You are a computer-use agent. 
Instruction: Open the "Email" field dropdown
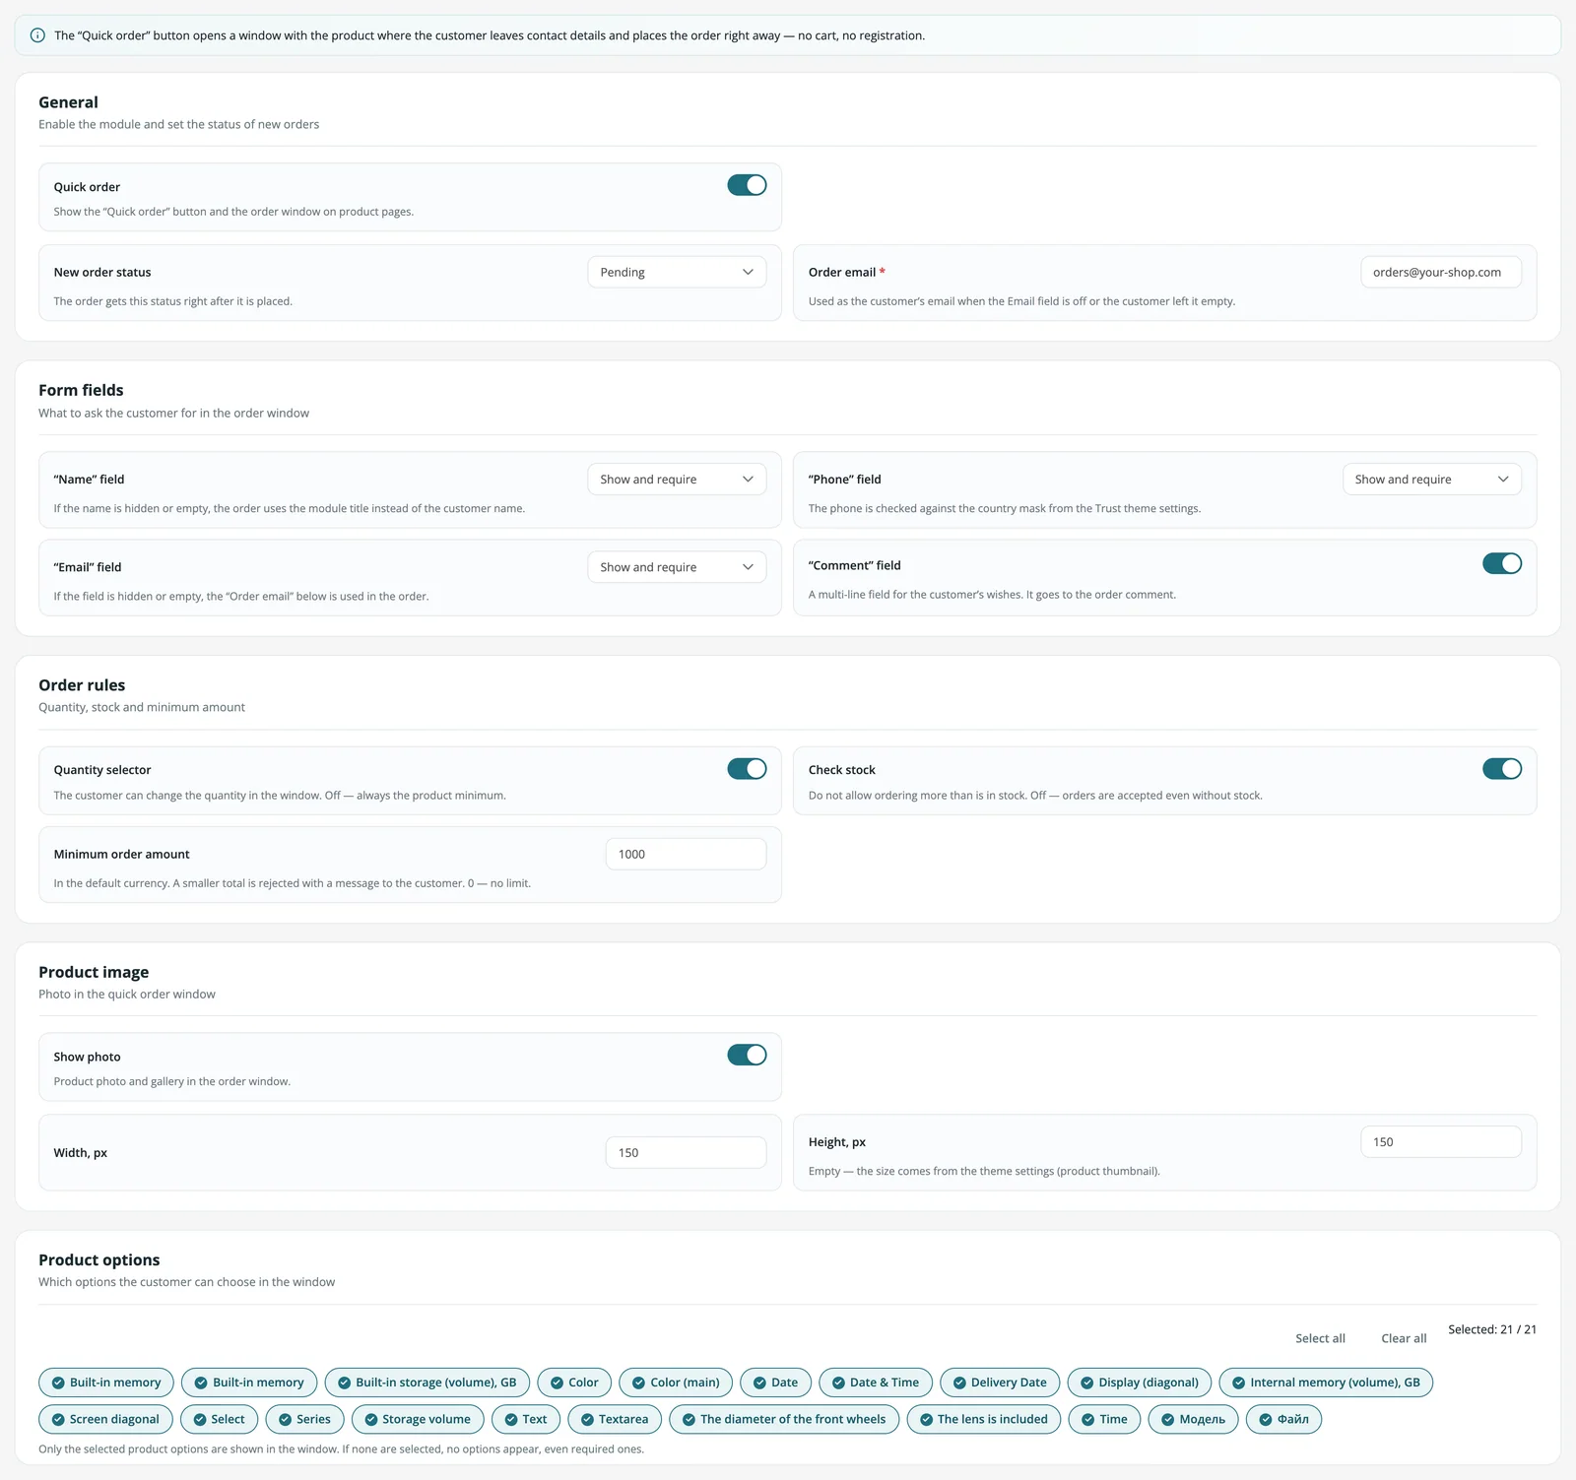click(677, 567)
